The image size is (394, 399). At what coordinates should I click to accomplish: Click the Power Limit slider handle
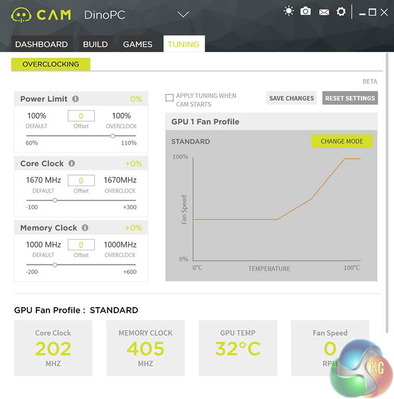point(113,136)
